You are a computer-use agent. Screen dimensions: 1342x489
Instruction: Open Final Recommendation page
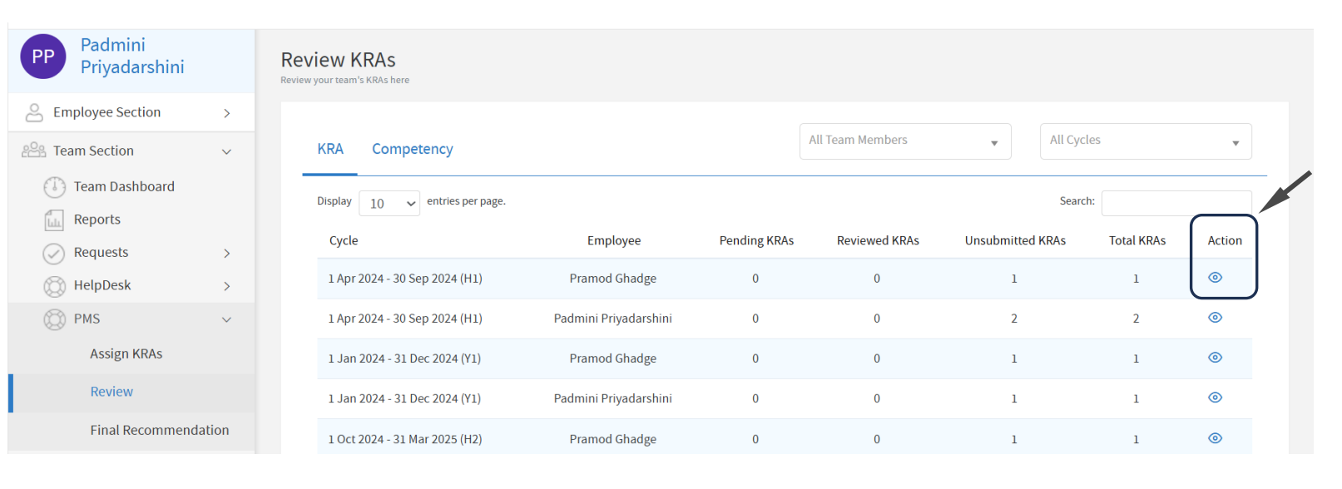[159, 430]
